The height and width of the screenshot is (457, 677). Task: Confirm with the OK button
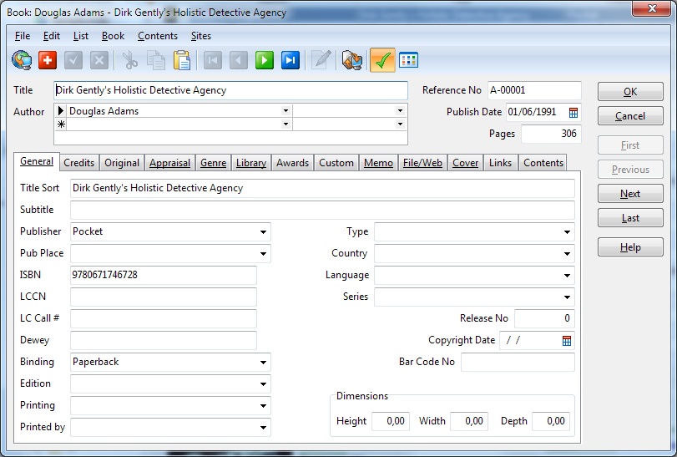click(x=630, y=92)
